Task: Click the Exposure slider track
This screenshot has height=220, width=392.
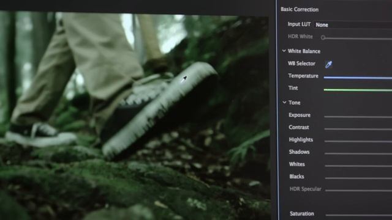Action: pyautogui.click(x=358, y=117)
